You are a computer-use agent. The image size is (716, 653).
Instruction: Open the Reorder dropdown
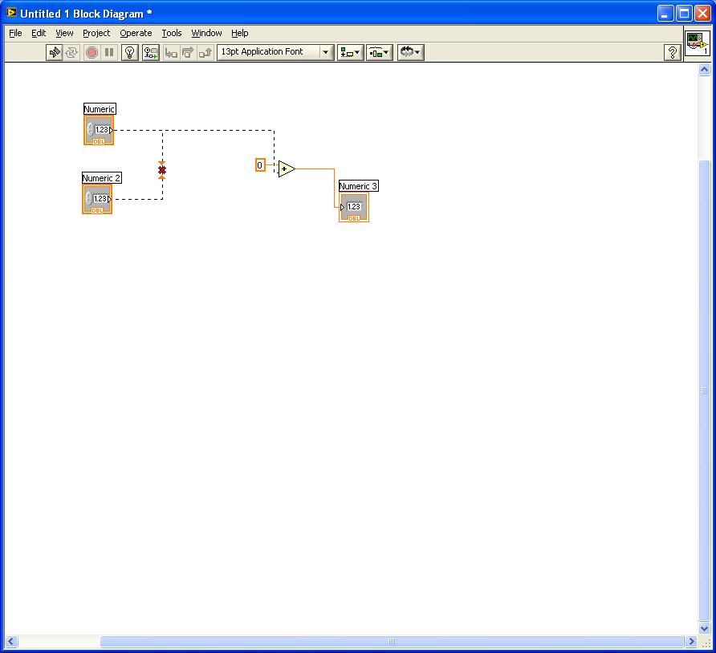tap(410, 52)
